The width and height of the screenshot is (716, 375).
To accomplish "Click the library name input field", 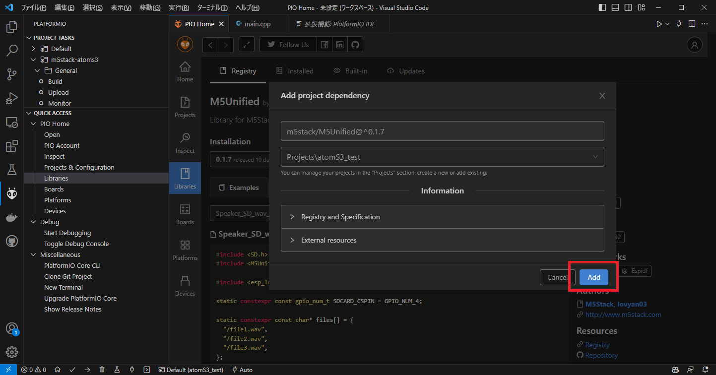I will (x=442, y=131).
